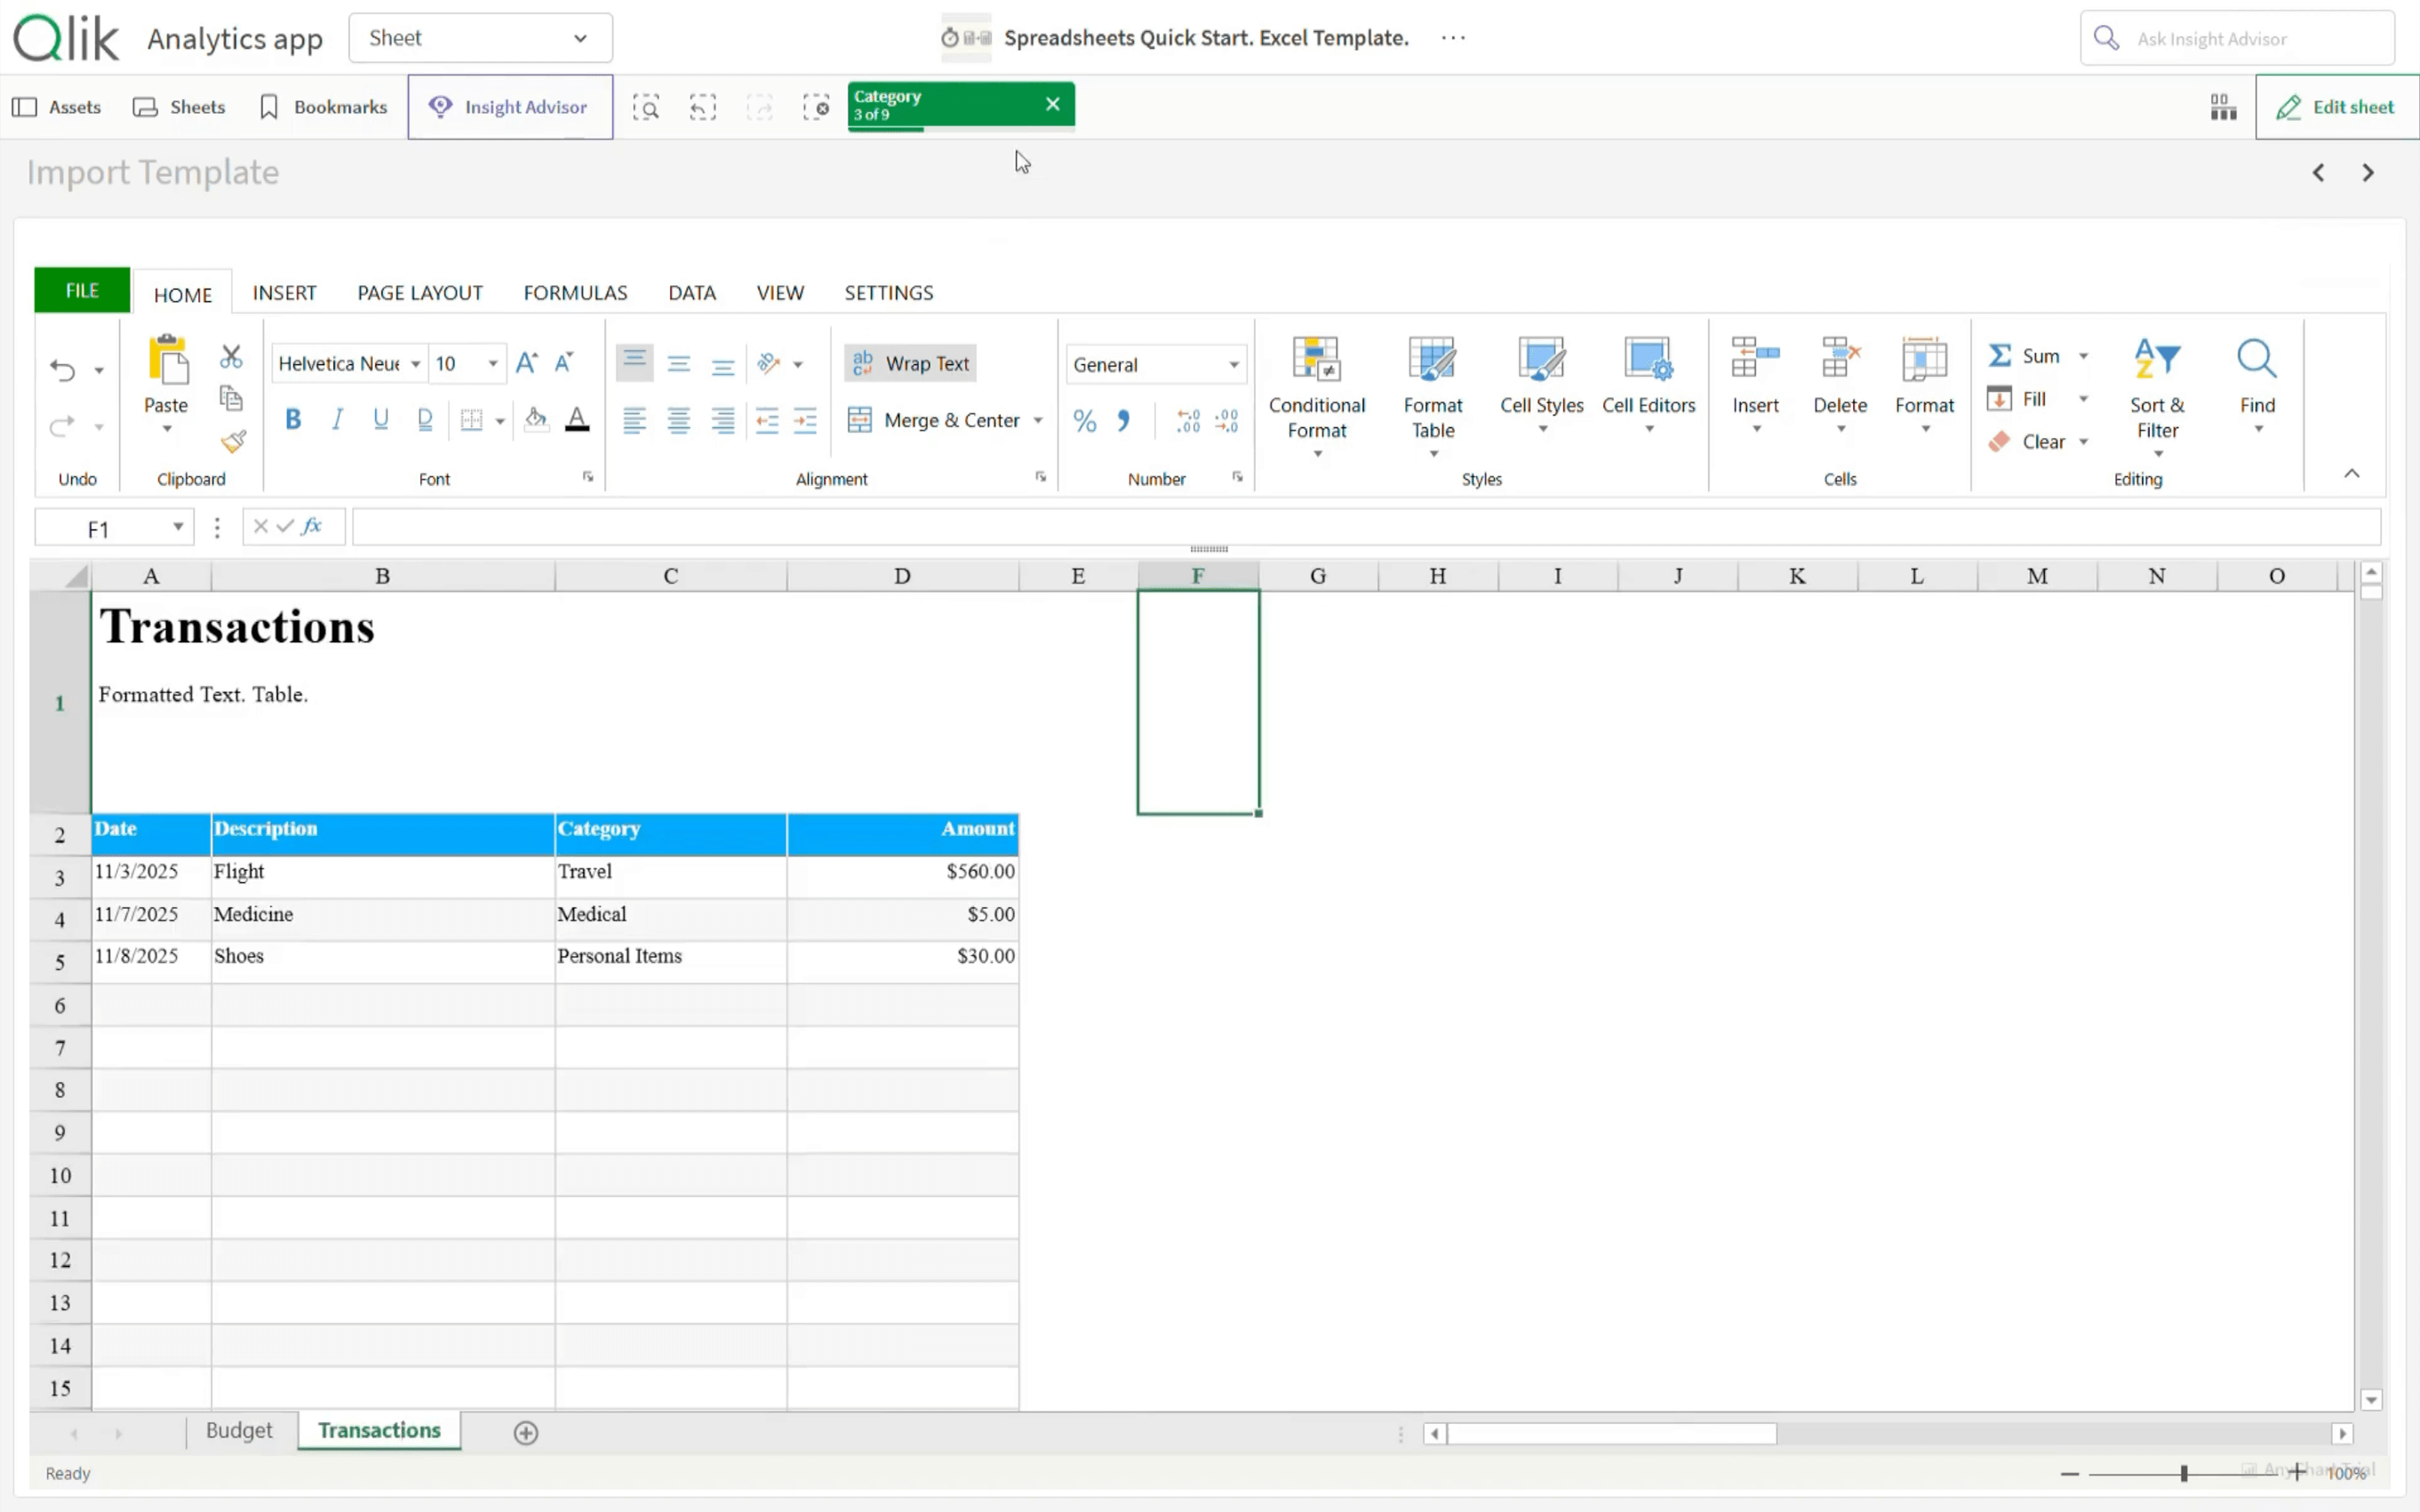The height and width of the screenshot is (1512, 2420).
Task: Toggle Wrap Text on
Action: click(x=910, y=364)
